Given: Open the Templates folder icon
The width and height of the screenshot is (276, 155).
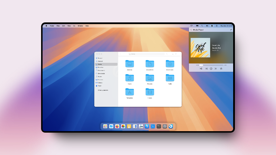Looking at the screenshot, I should click(130, 92).
